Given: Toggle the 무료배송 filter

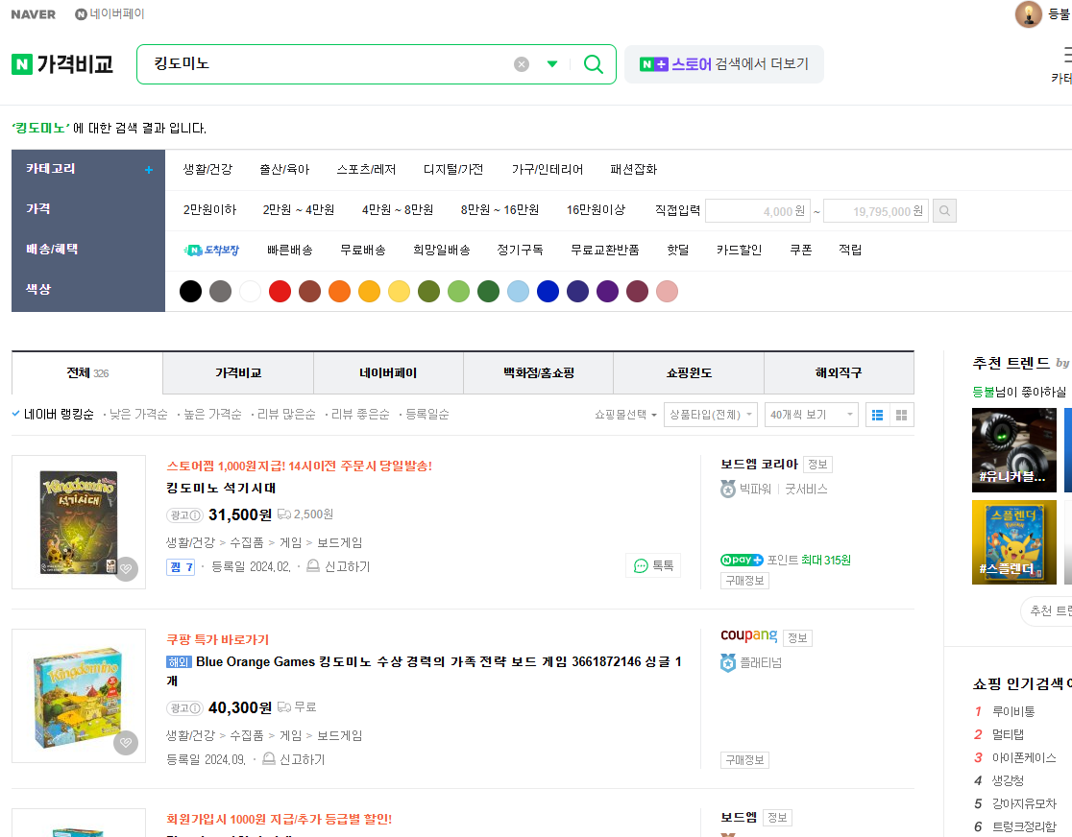Looking at the screenshot, I should [363, 251].
